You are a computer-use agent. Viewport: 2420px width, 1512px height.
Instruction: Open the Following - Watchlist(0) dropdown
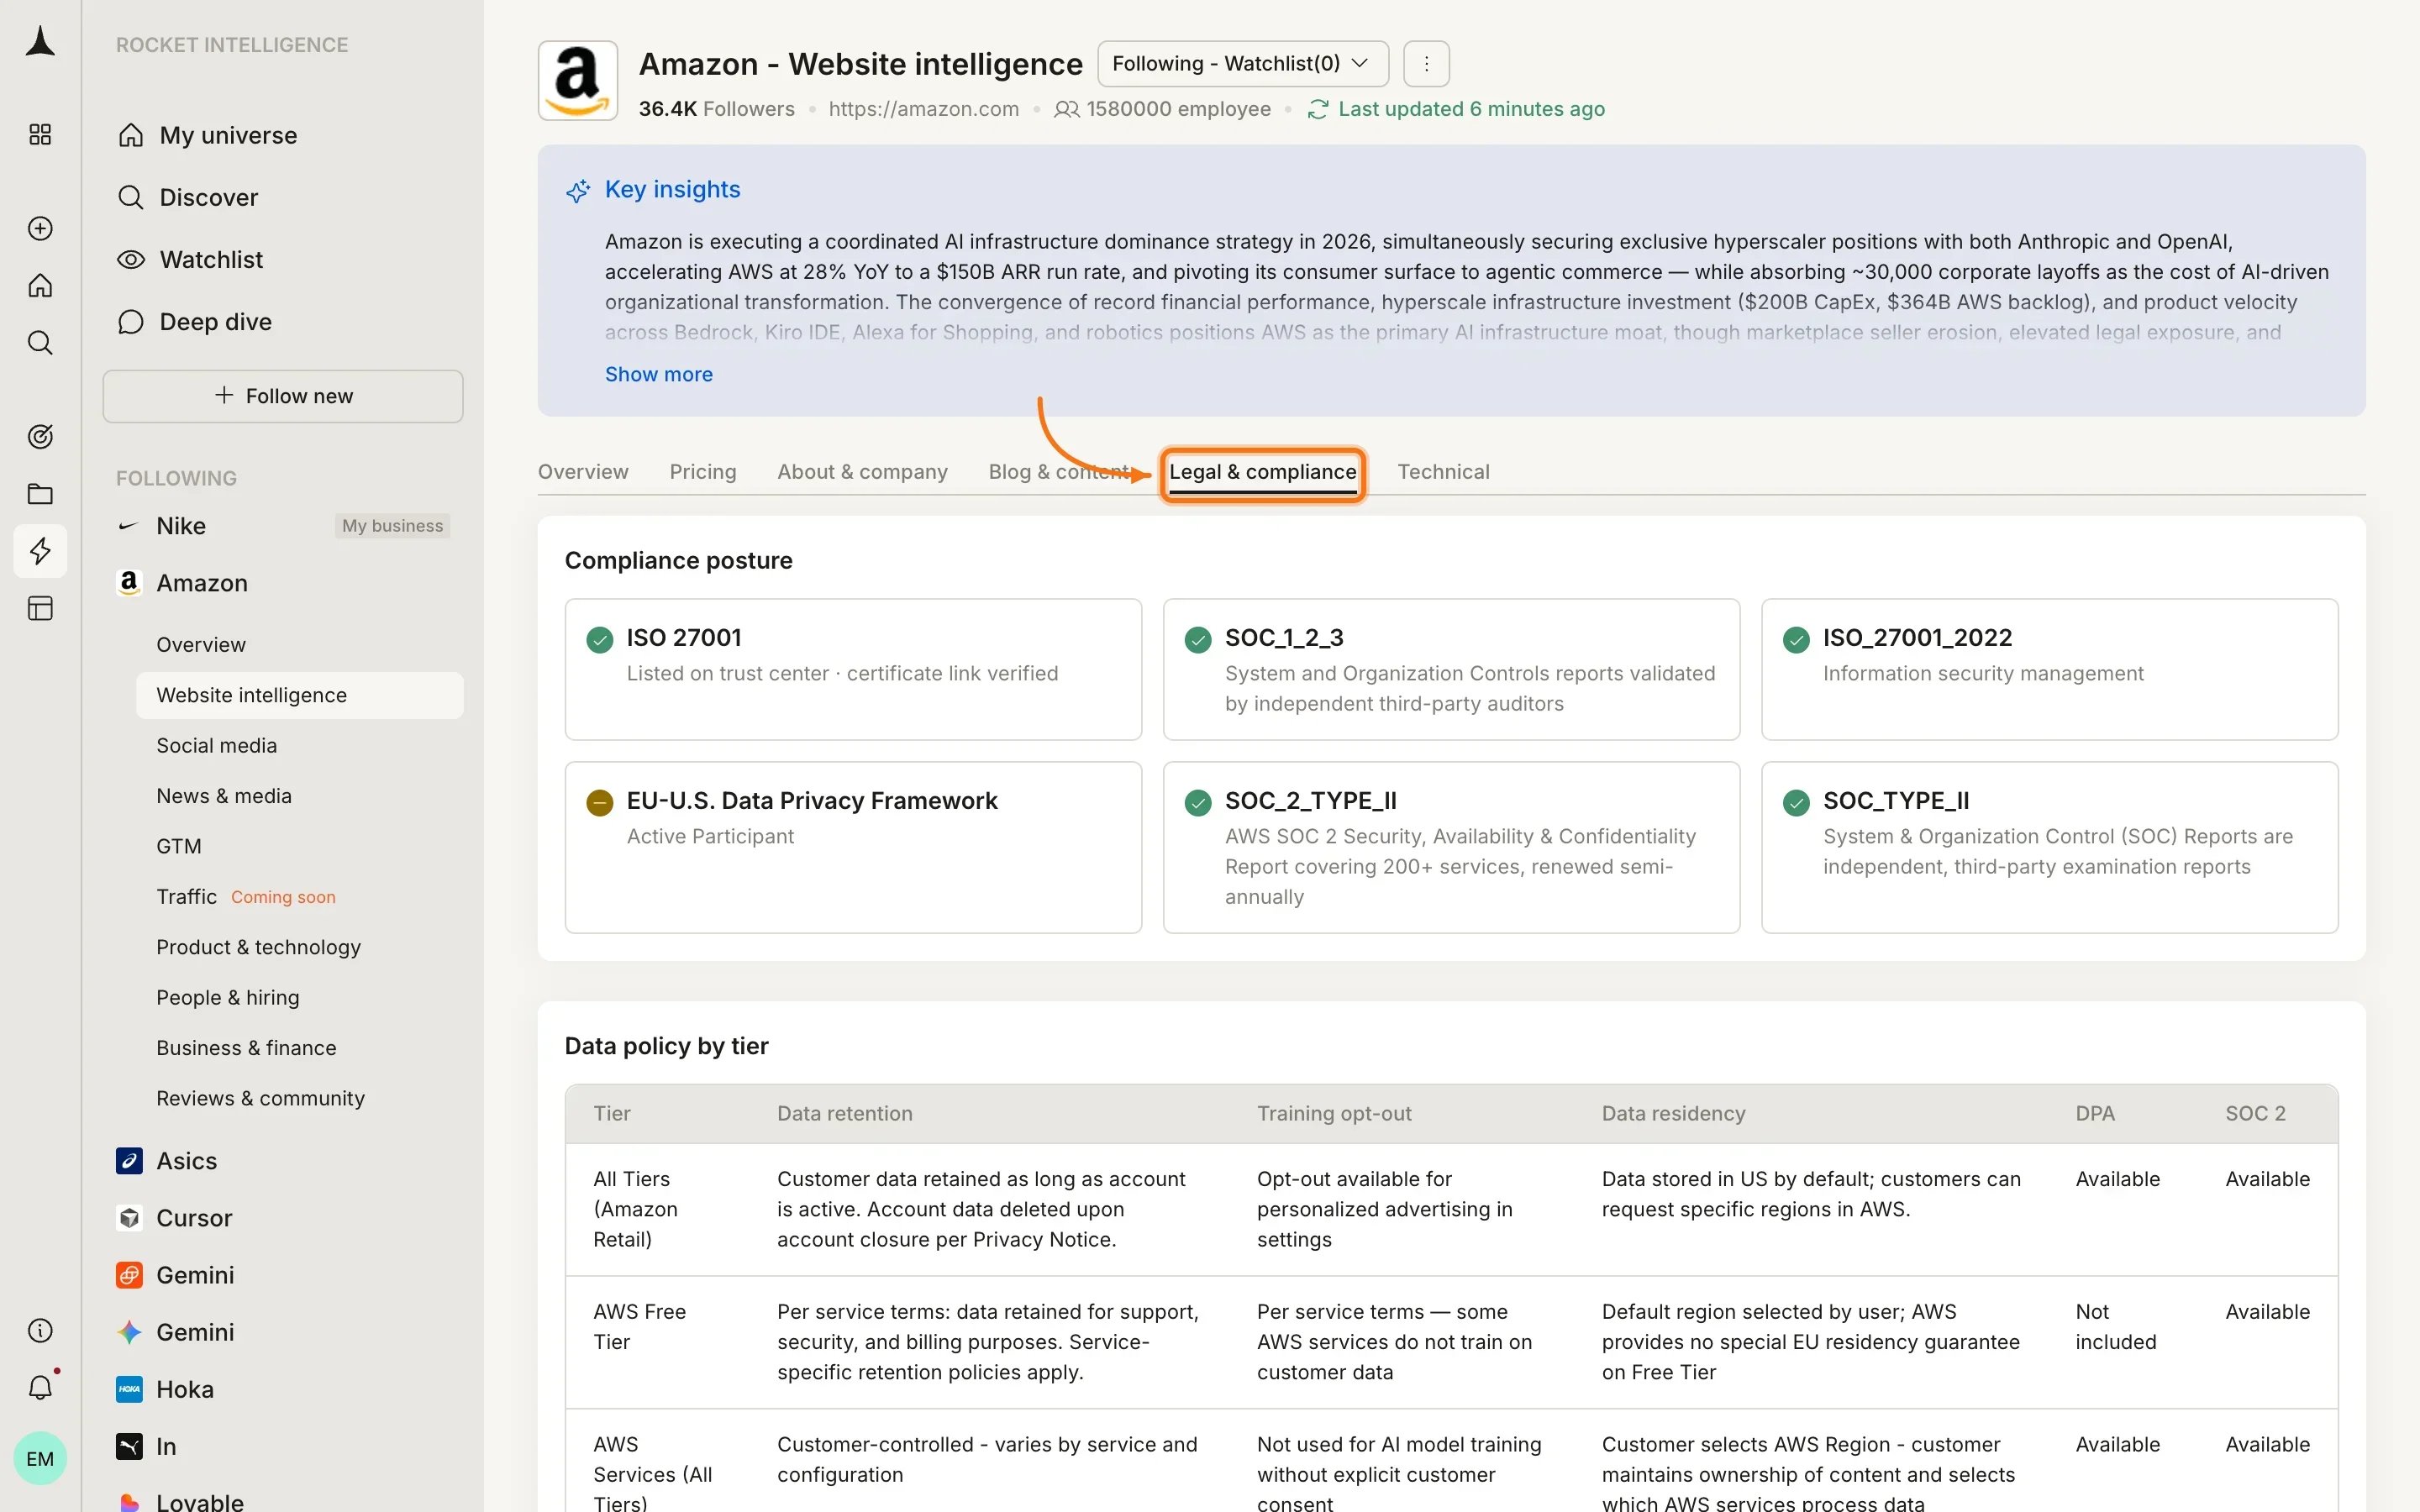pyautogui.click(x=1243, y=64)
